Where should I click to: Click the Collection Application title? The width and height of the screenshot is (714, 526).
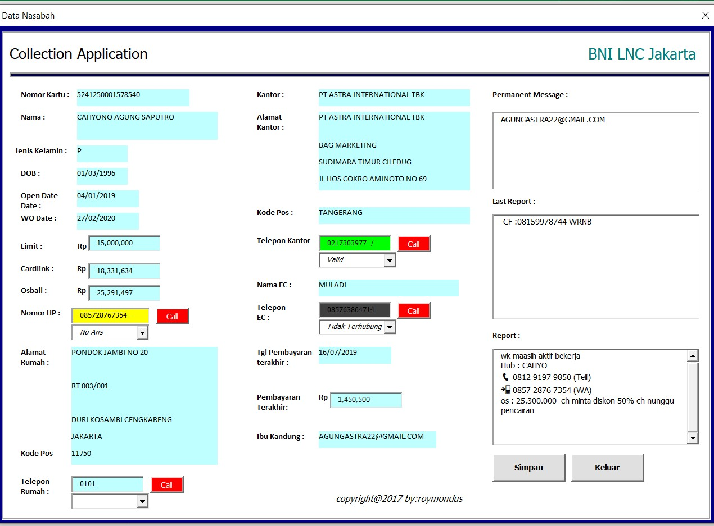tap(79, 54)
